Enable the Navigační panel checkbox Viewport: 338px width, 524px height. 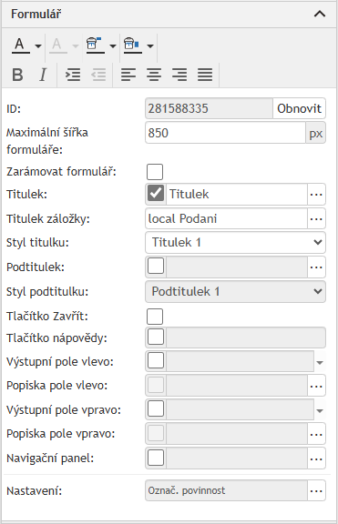(x=156, y=458)
